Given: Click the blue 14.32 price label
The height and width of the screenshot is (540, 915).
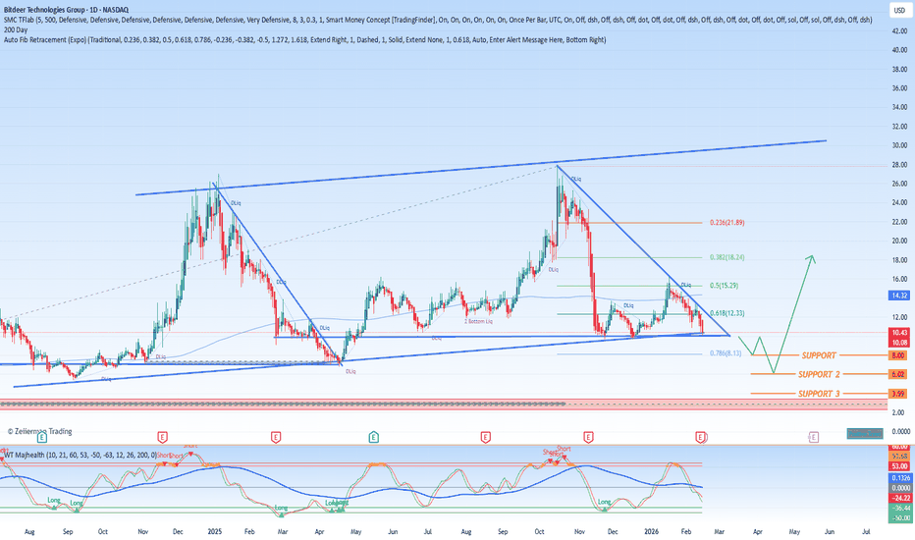Looking at the screenshot, I should click(x=899, y=296).
